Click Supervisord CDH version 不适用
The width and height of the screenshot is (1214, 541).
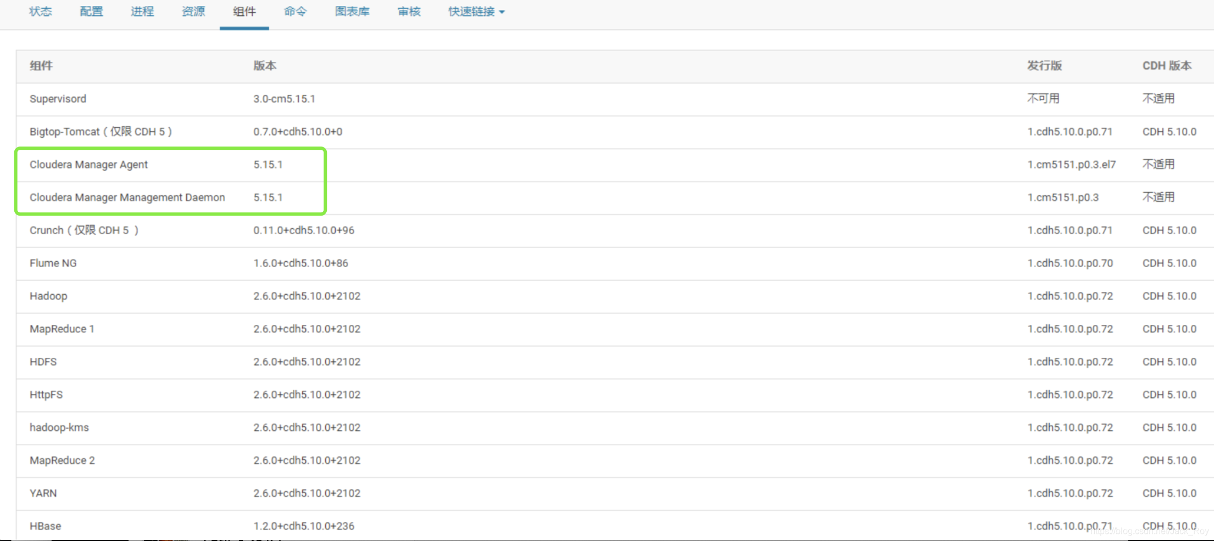coord(1159,99)
